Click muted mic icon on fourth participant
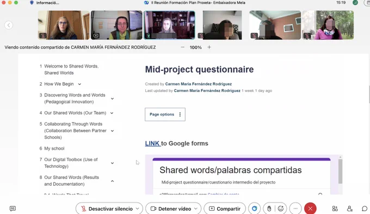Image resolution: width=370 pixels, height=214 pixels. point(201,36)
